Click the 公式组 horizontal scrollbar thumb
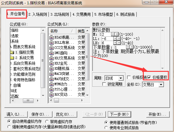 (28, 101)
